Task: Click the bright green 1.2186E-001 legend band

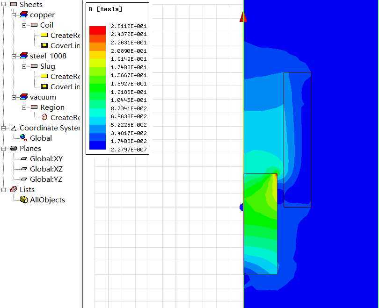Action: [97, 88]
